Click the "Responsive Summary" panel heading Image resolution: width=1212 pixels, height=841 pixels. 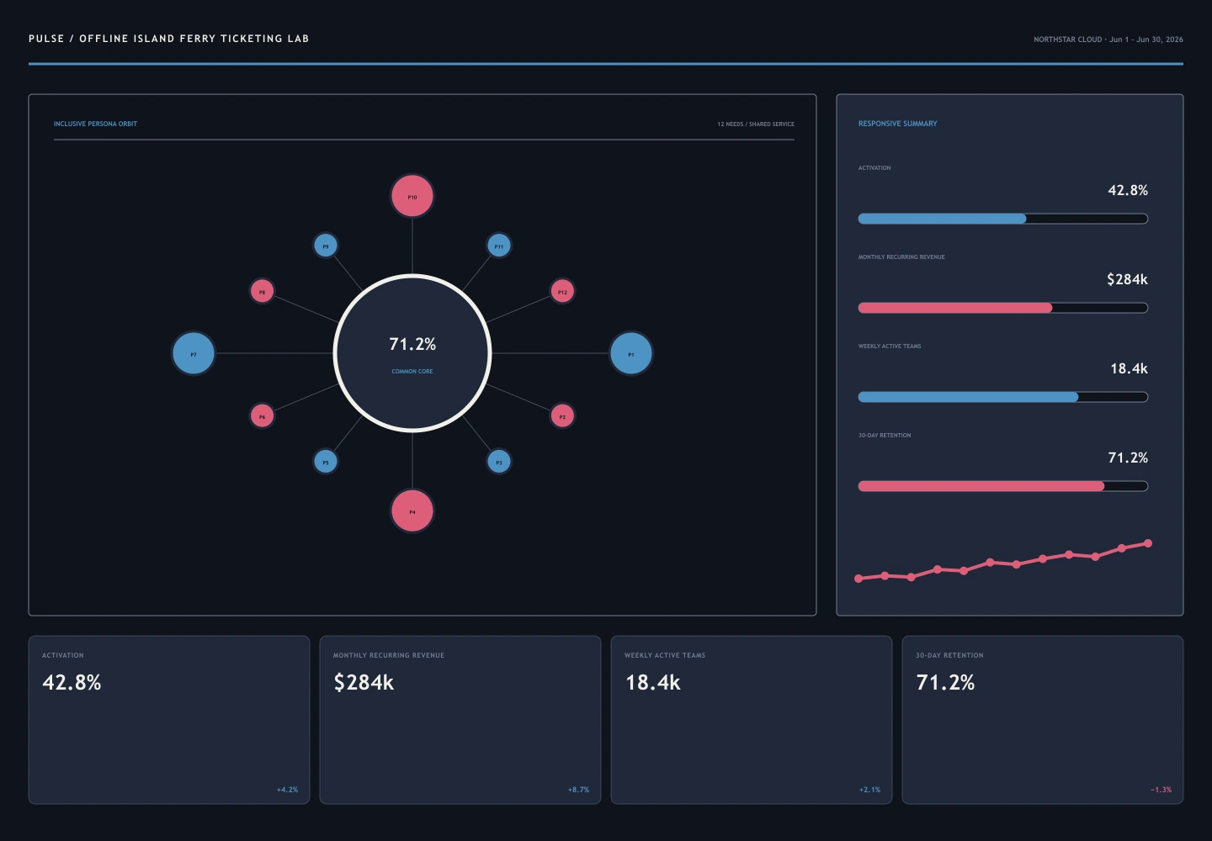pos(897,124)
